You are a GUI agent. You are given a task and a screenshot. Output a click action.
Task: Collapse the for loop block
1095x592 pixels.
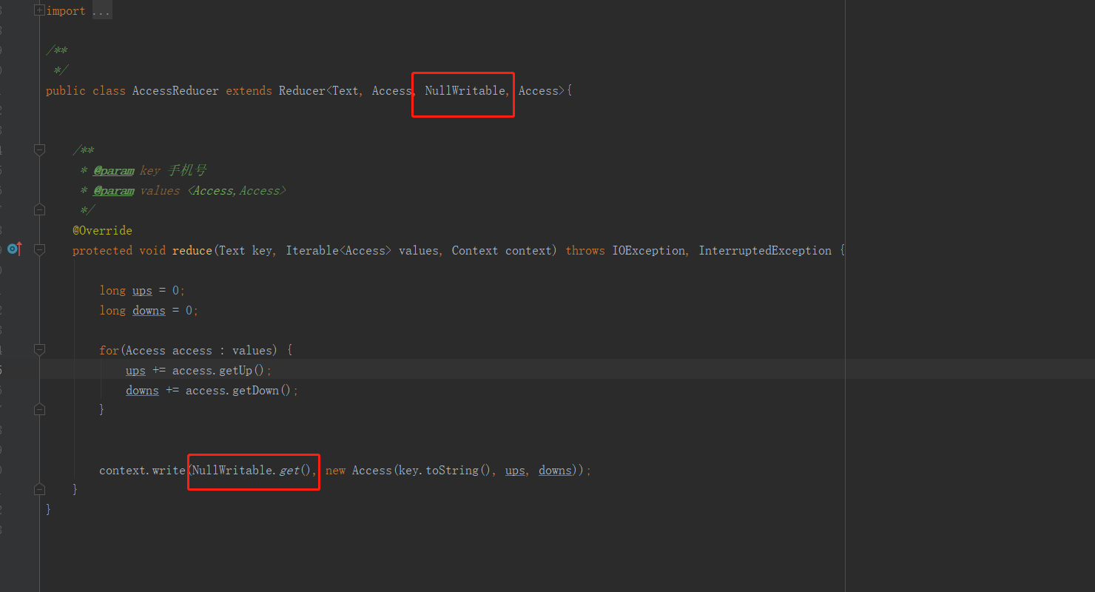(39, 349)
